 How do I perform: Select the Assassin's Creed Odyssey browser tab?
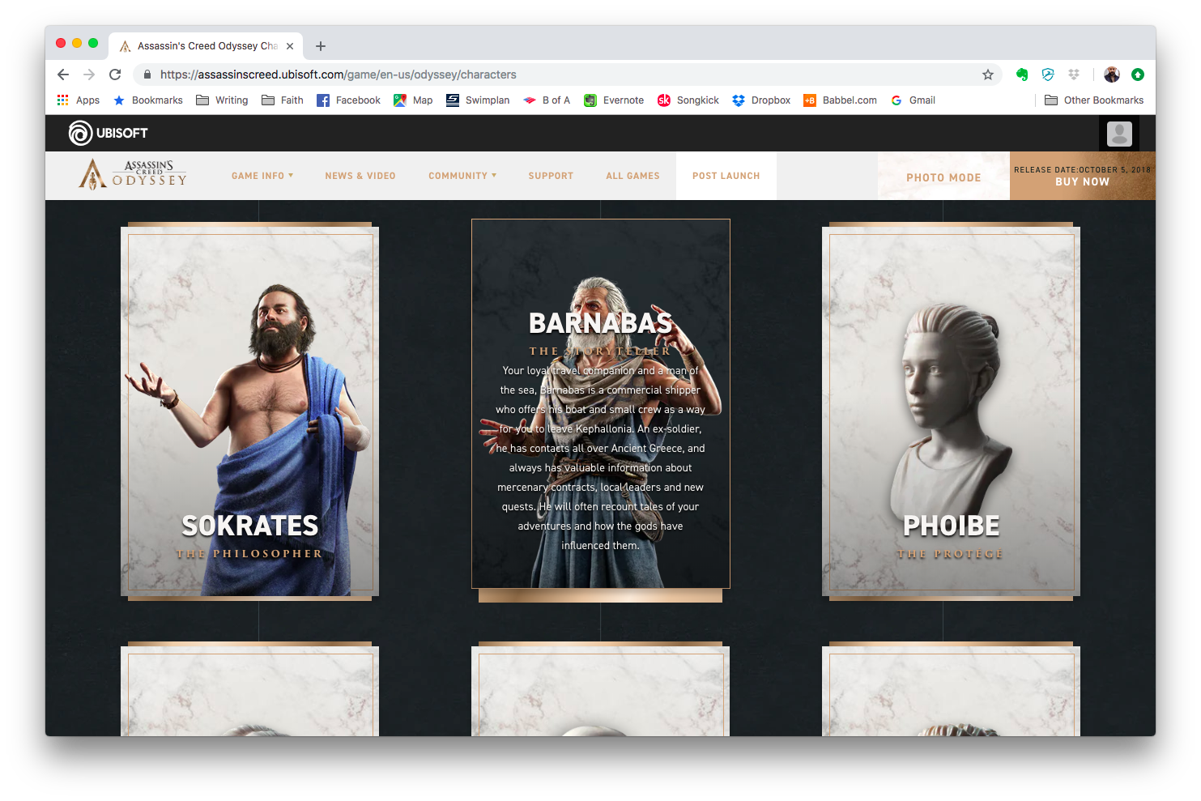tap(207, 46)
